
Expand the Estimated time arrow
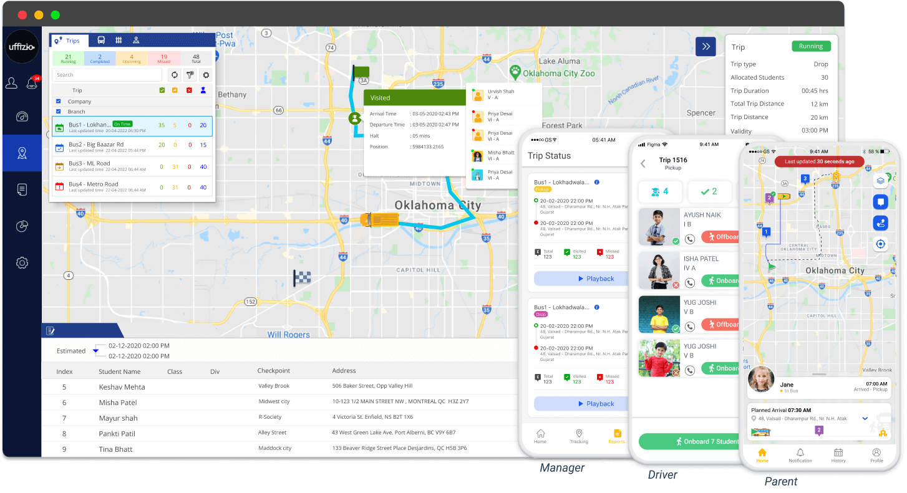coord(95,351)
